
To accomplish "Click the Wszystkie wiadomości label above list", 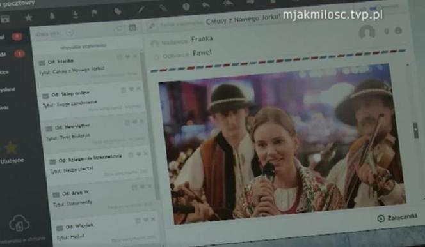I will point(83,47).
